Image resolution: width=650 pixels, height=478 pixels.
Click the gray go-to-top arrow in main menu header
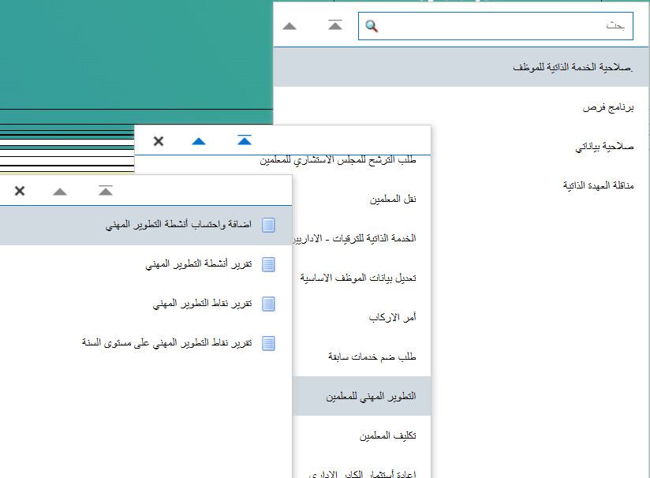pyautogui.click(x=335, y=25)
